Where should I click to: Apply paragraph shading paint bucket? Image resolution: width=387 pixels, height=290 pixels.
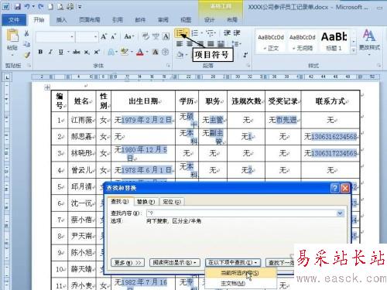(180, 55)
